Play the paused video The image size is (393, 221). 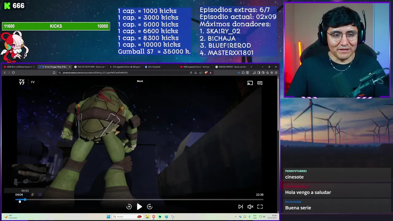(x=139, y=207)
